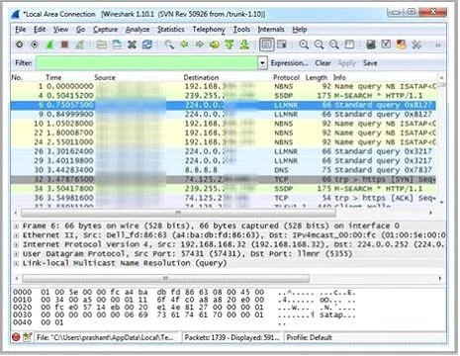Open the Tools menu
The width and height of the screenshot is (460, 356).
click(x=241, y=30)
